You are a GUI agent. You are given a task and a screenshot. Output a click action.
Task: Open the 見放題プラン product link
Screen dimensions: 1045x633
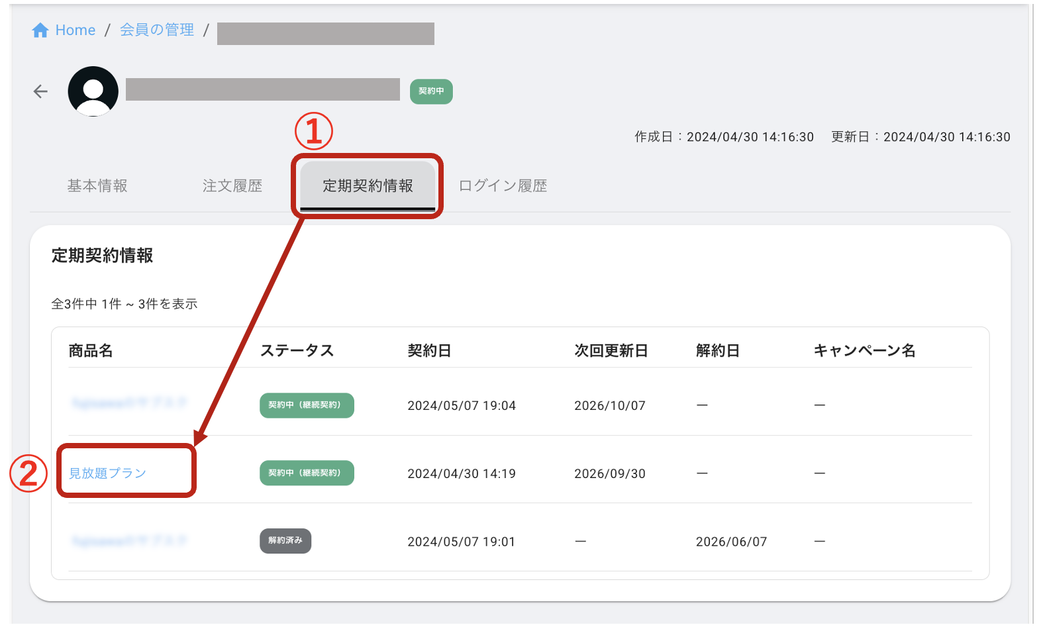click(x=108, y=473)
